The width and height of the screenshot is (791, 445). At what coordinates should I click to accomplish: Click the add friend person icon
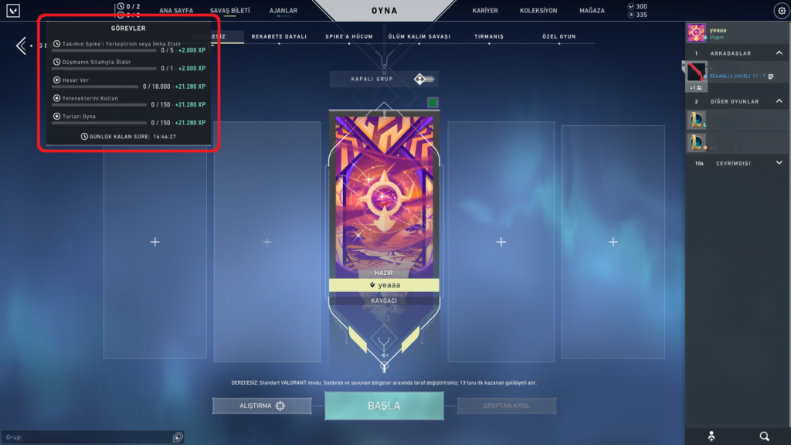pos(711,436)
